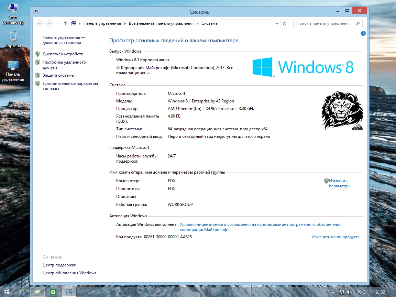Open recent locations dropdown arrow
This screenshot has height=297, width=396.
coord(58,23)
